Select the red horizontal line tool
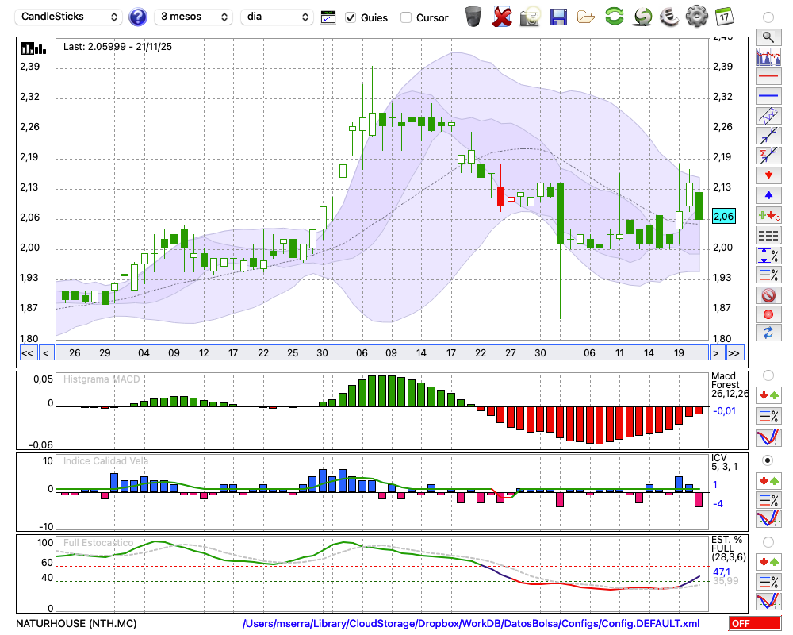Image resolution: width=793 pixels, height=635 pixels. click(768, 76)
